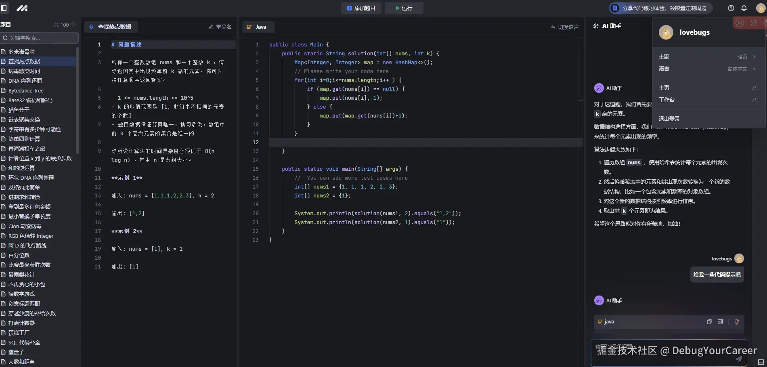
Task: Open the notification bell icon
Action: pos(744,8)
